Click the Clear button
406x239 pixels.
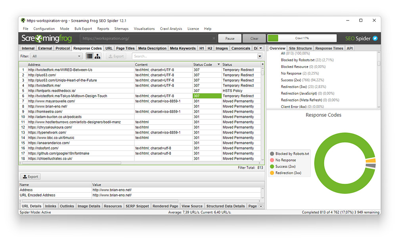pyautogui.click(x=254, y=38)
